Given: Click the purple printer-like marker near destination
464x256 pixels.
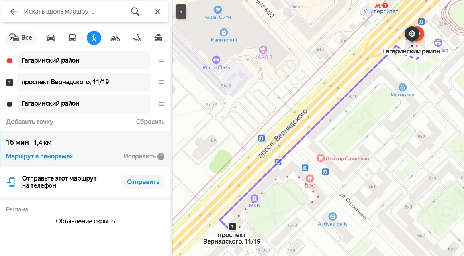Looking at the screenshot, I should pos(438,42).
